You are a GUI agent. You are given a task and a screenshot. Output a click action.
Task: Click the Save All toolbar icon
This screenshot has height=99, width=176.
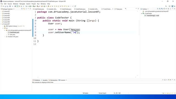(x=7, y=6)
